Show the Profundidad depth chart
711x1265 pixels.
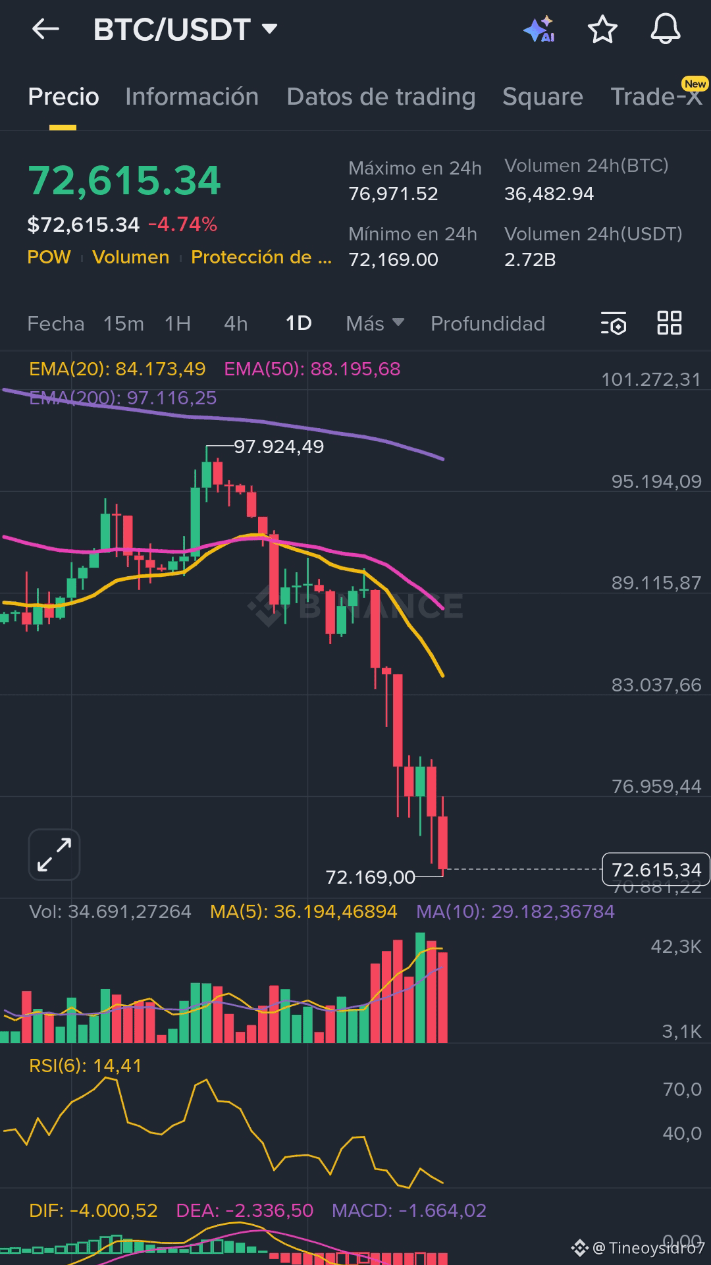coord(487,323)
